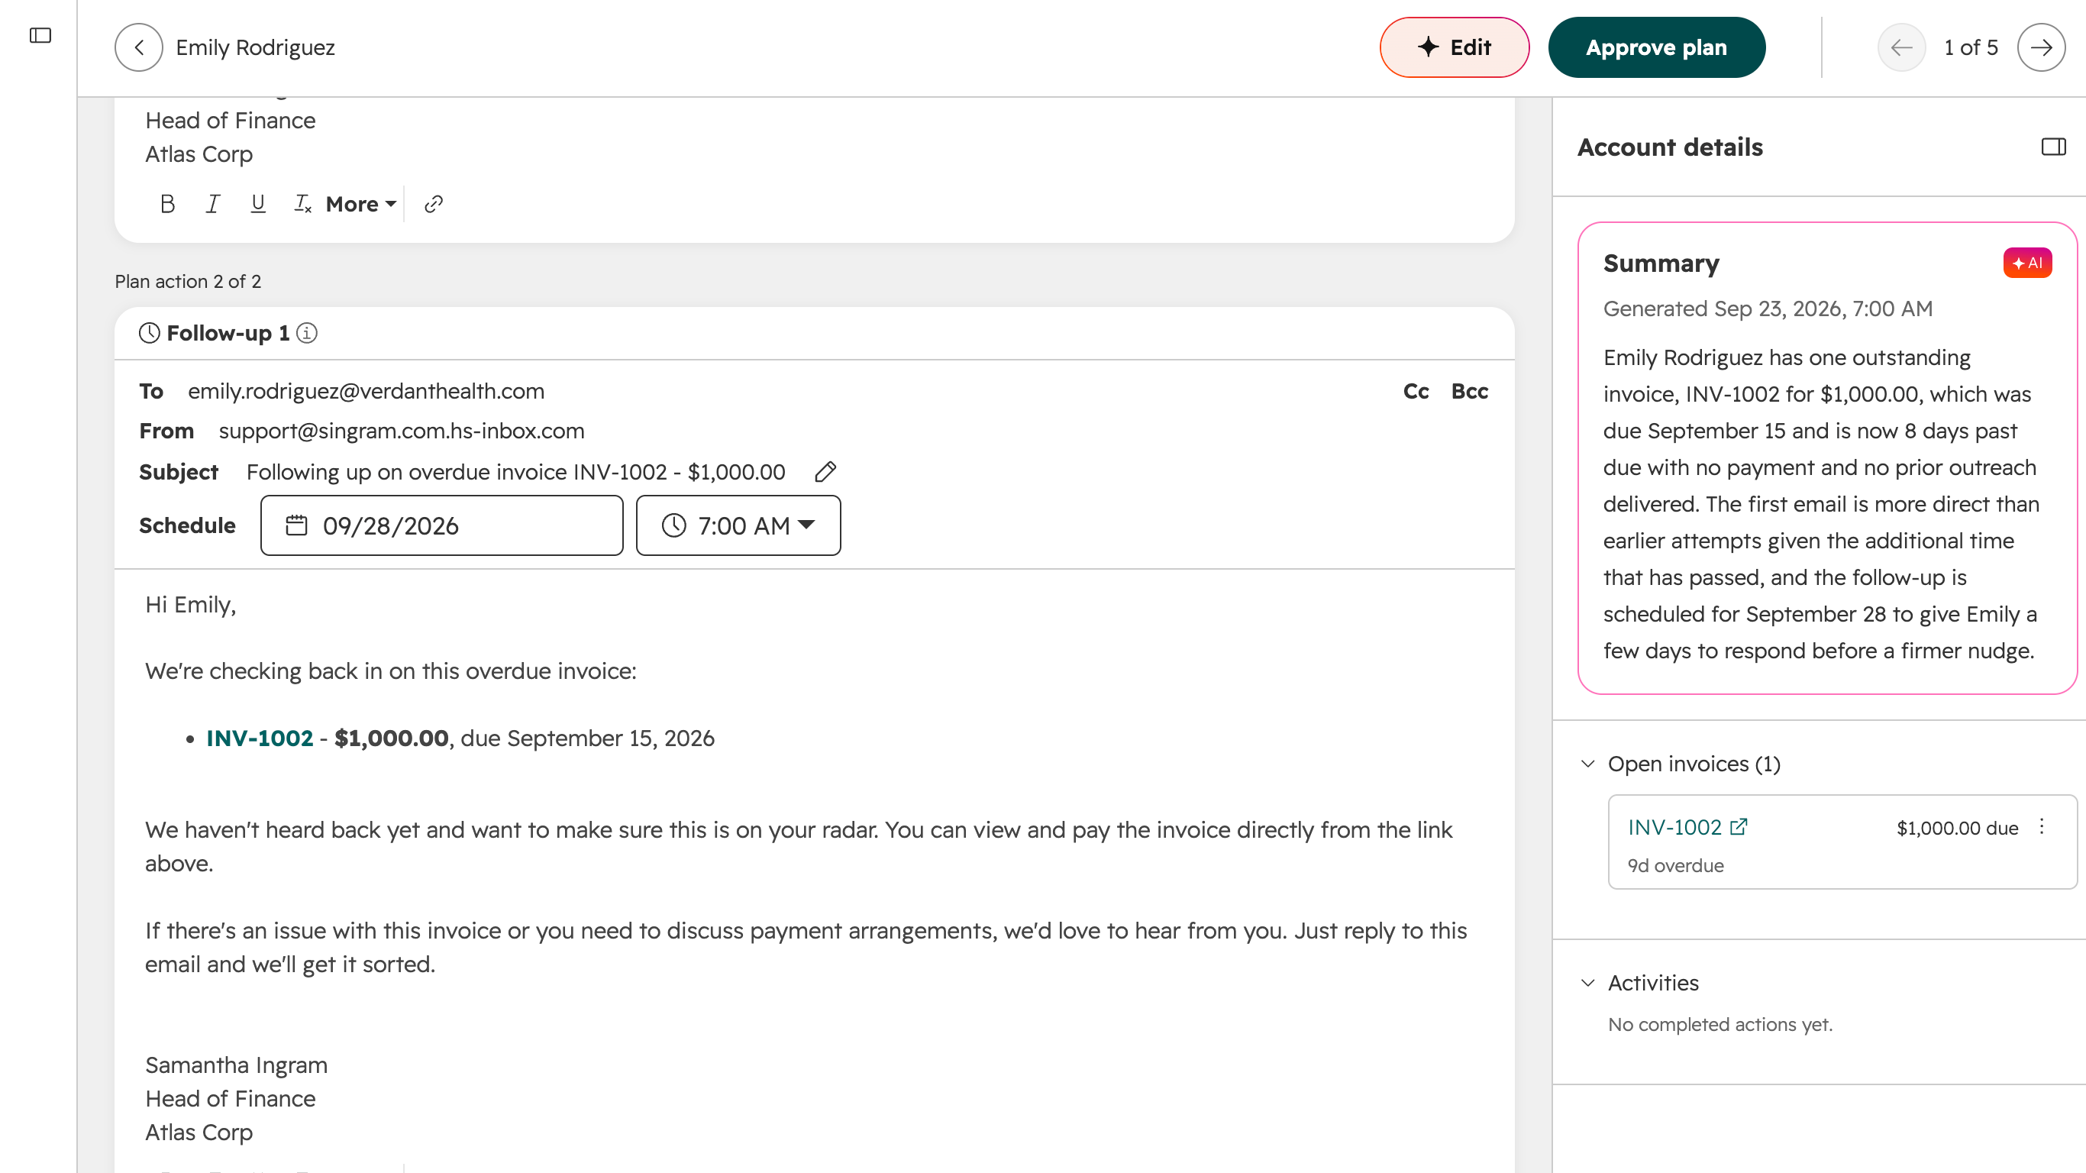2086x1173 pixels.
Task: Apply underline formatting in the editor toolbar
Action: [257, 203]
